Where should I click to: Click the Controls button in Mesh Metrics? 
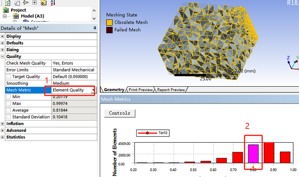(x=120, y=113)
